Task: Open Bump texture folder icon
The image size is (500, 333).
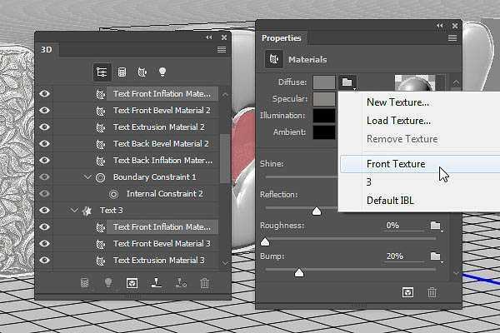Action: [435, 256]
